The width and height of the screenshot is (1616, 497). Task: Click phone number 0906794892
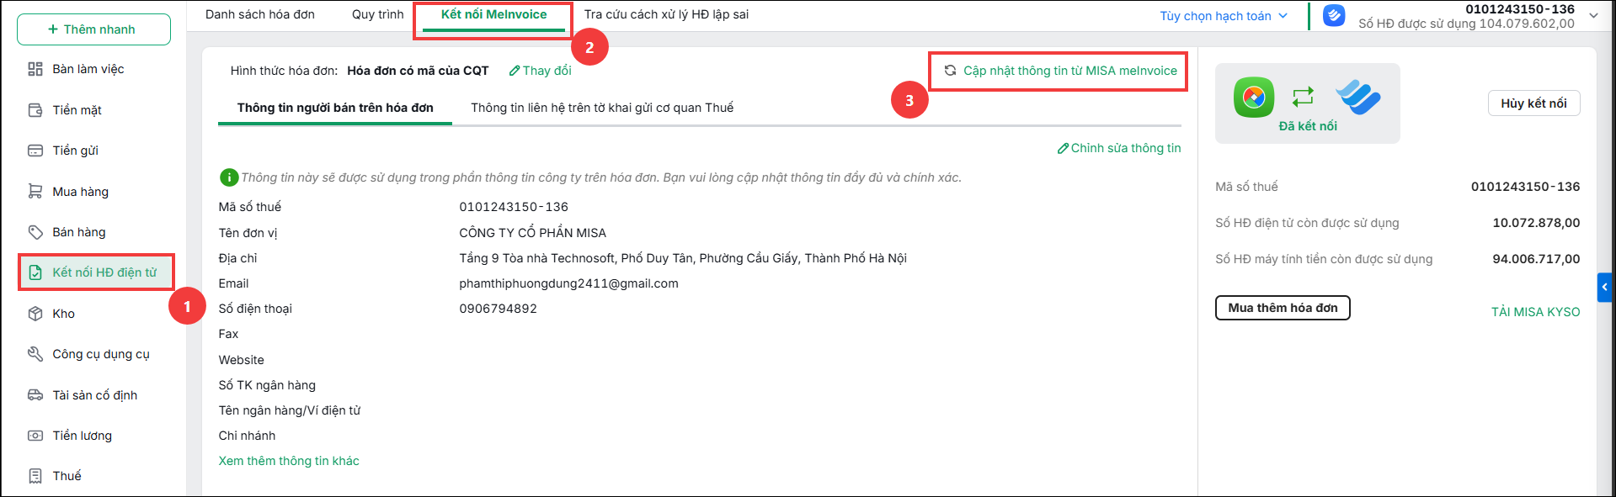click(x=498, y=309)
